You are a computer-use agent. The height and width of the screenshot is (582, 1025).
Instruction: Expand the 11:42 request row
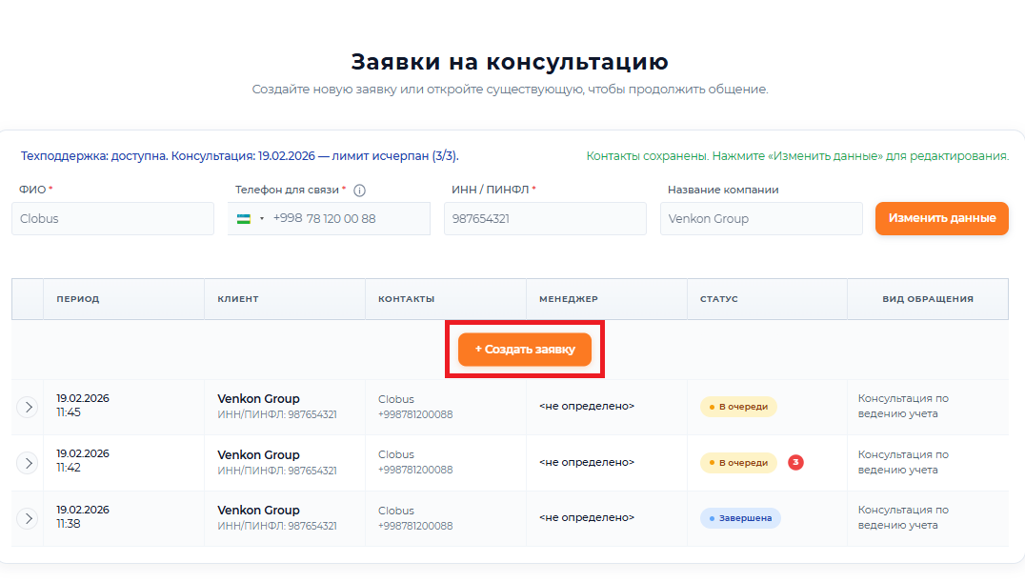coord(29,463)
